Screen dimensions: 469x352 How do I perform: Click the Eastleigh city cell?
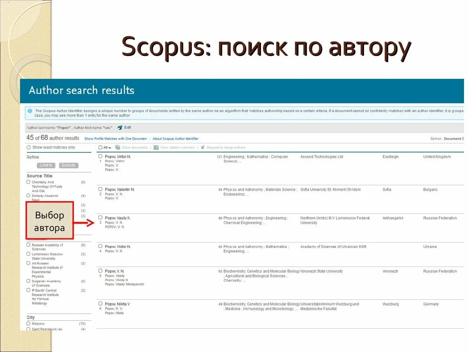[390, 157]
